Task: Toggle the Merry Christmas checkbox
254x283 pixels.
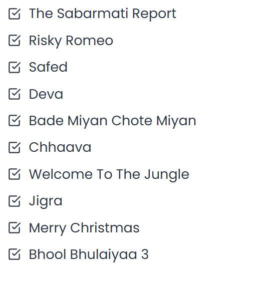Action: click(15, 228)
